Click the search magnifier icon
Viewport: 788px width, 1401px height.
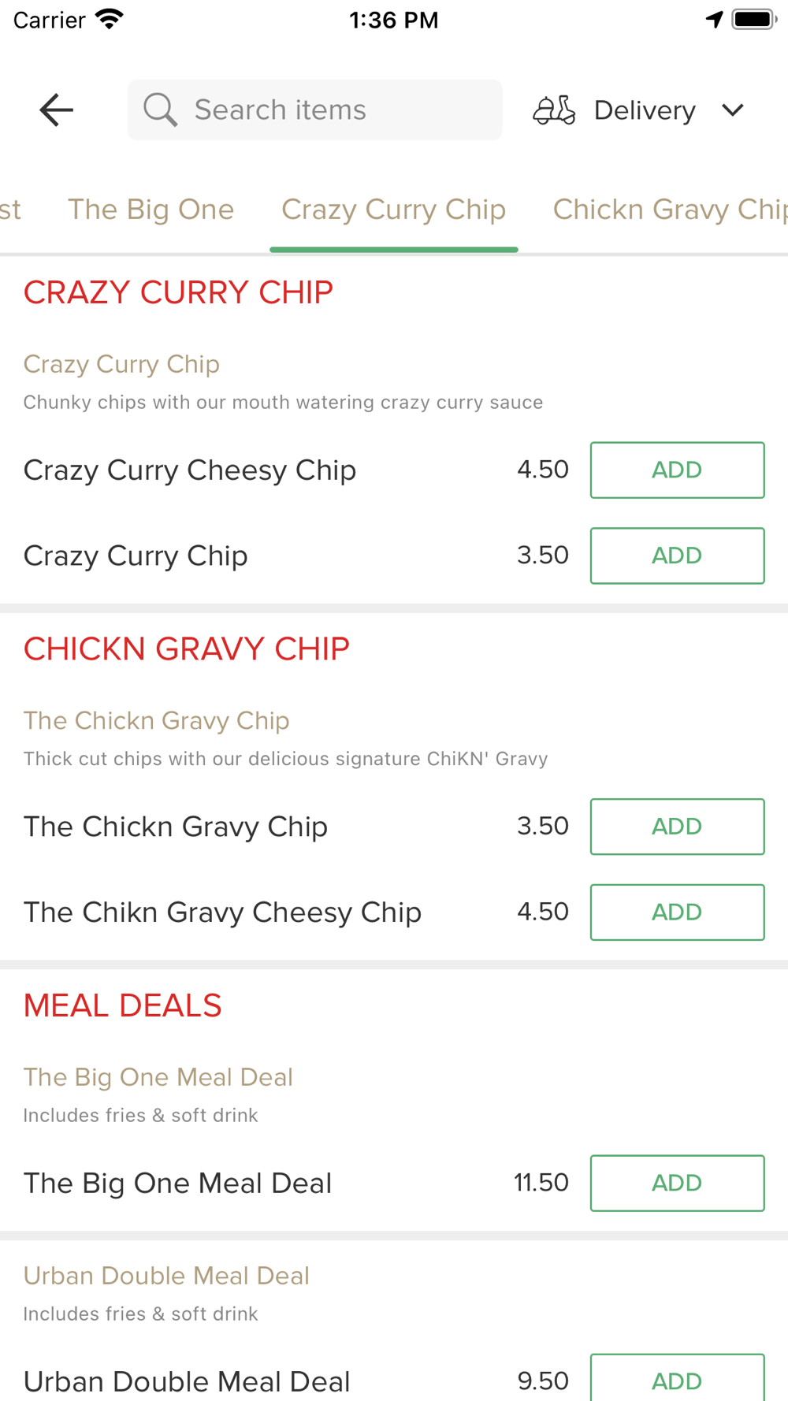[160, 110]
